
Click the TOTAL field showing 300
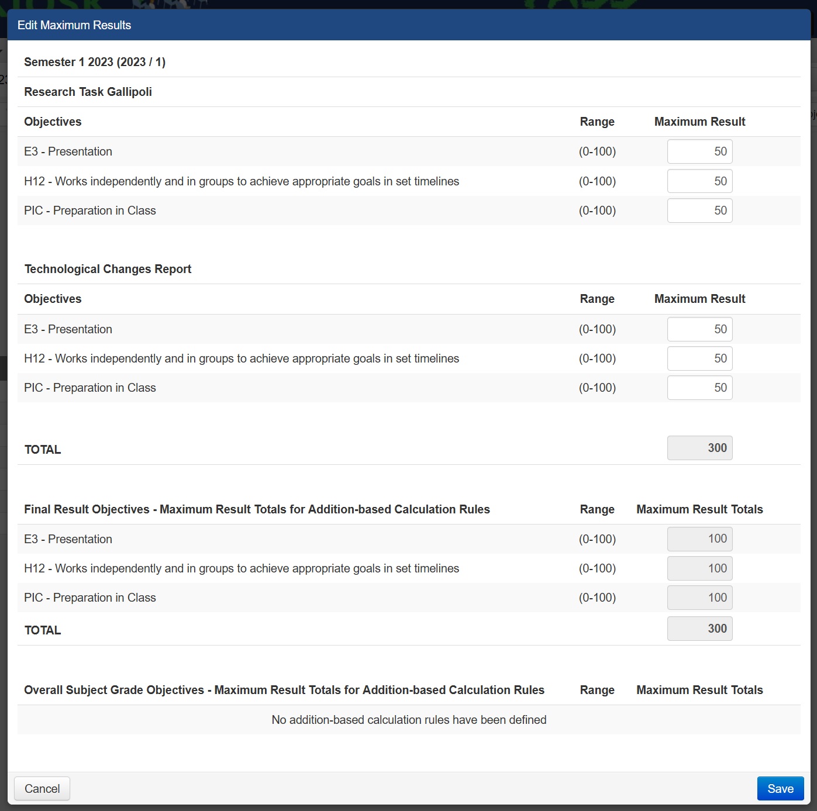(699, 448)
